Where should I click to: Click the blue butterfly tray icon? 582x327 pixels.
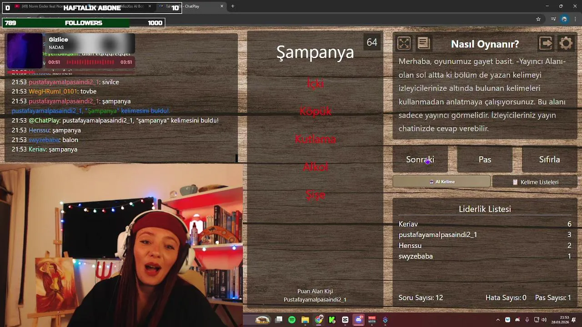pos(508,320)
